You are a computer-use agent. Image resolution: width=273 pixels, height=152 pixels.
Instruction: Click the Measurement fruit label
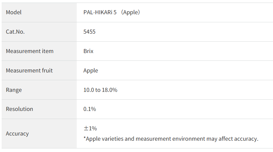(29, 71)
